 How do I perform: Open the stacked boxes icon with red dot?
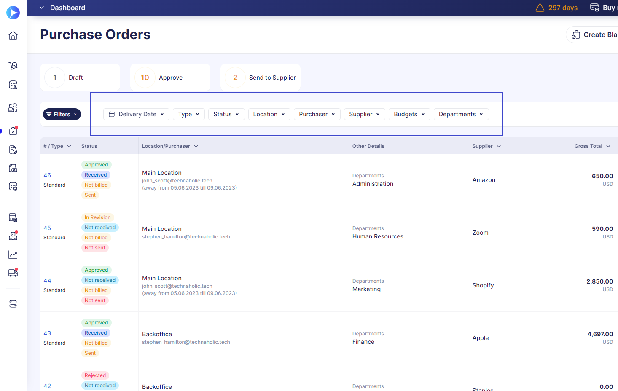13,236
